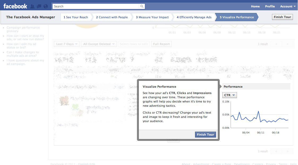The width and height of the screenshot is (298, 165).
Task: Open the messages icon in header
Action: coord(39,6)
